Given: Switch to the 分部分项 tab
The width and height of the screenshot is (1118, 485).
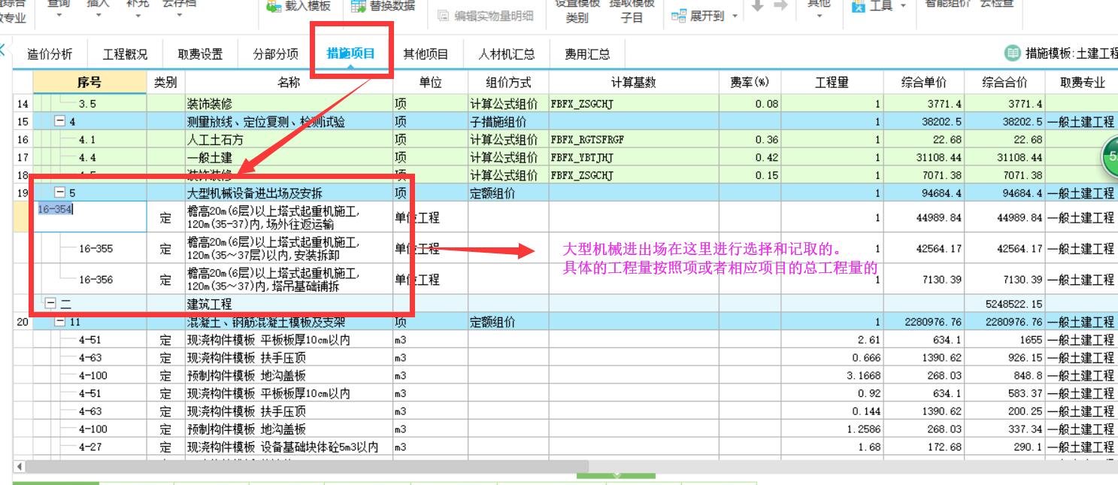Looking at the screenshot, I should [x=276, y=54].
